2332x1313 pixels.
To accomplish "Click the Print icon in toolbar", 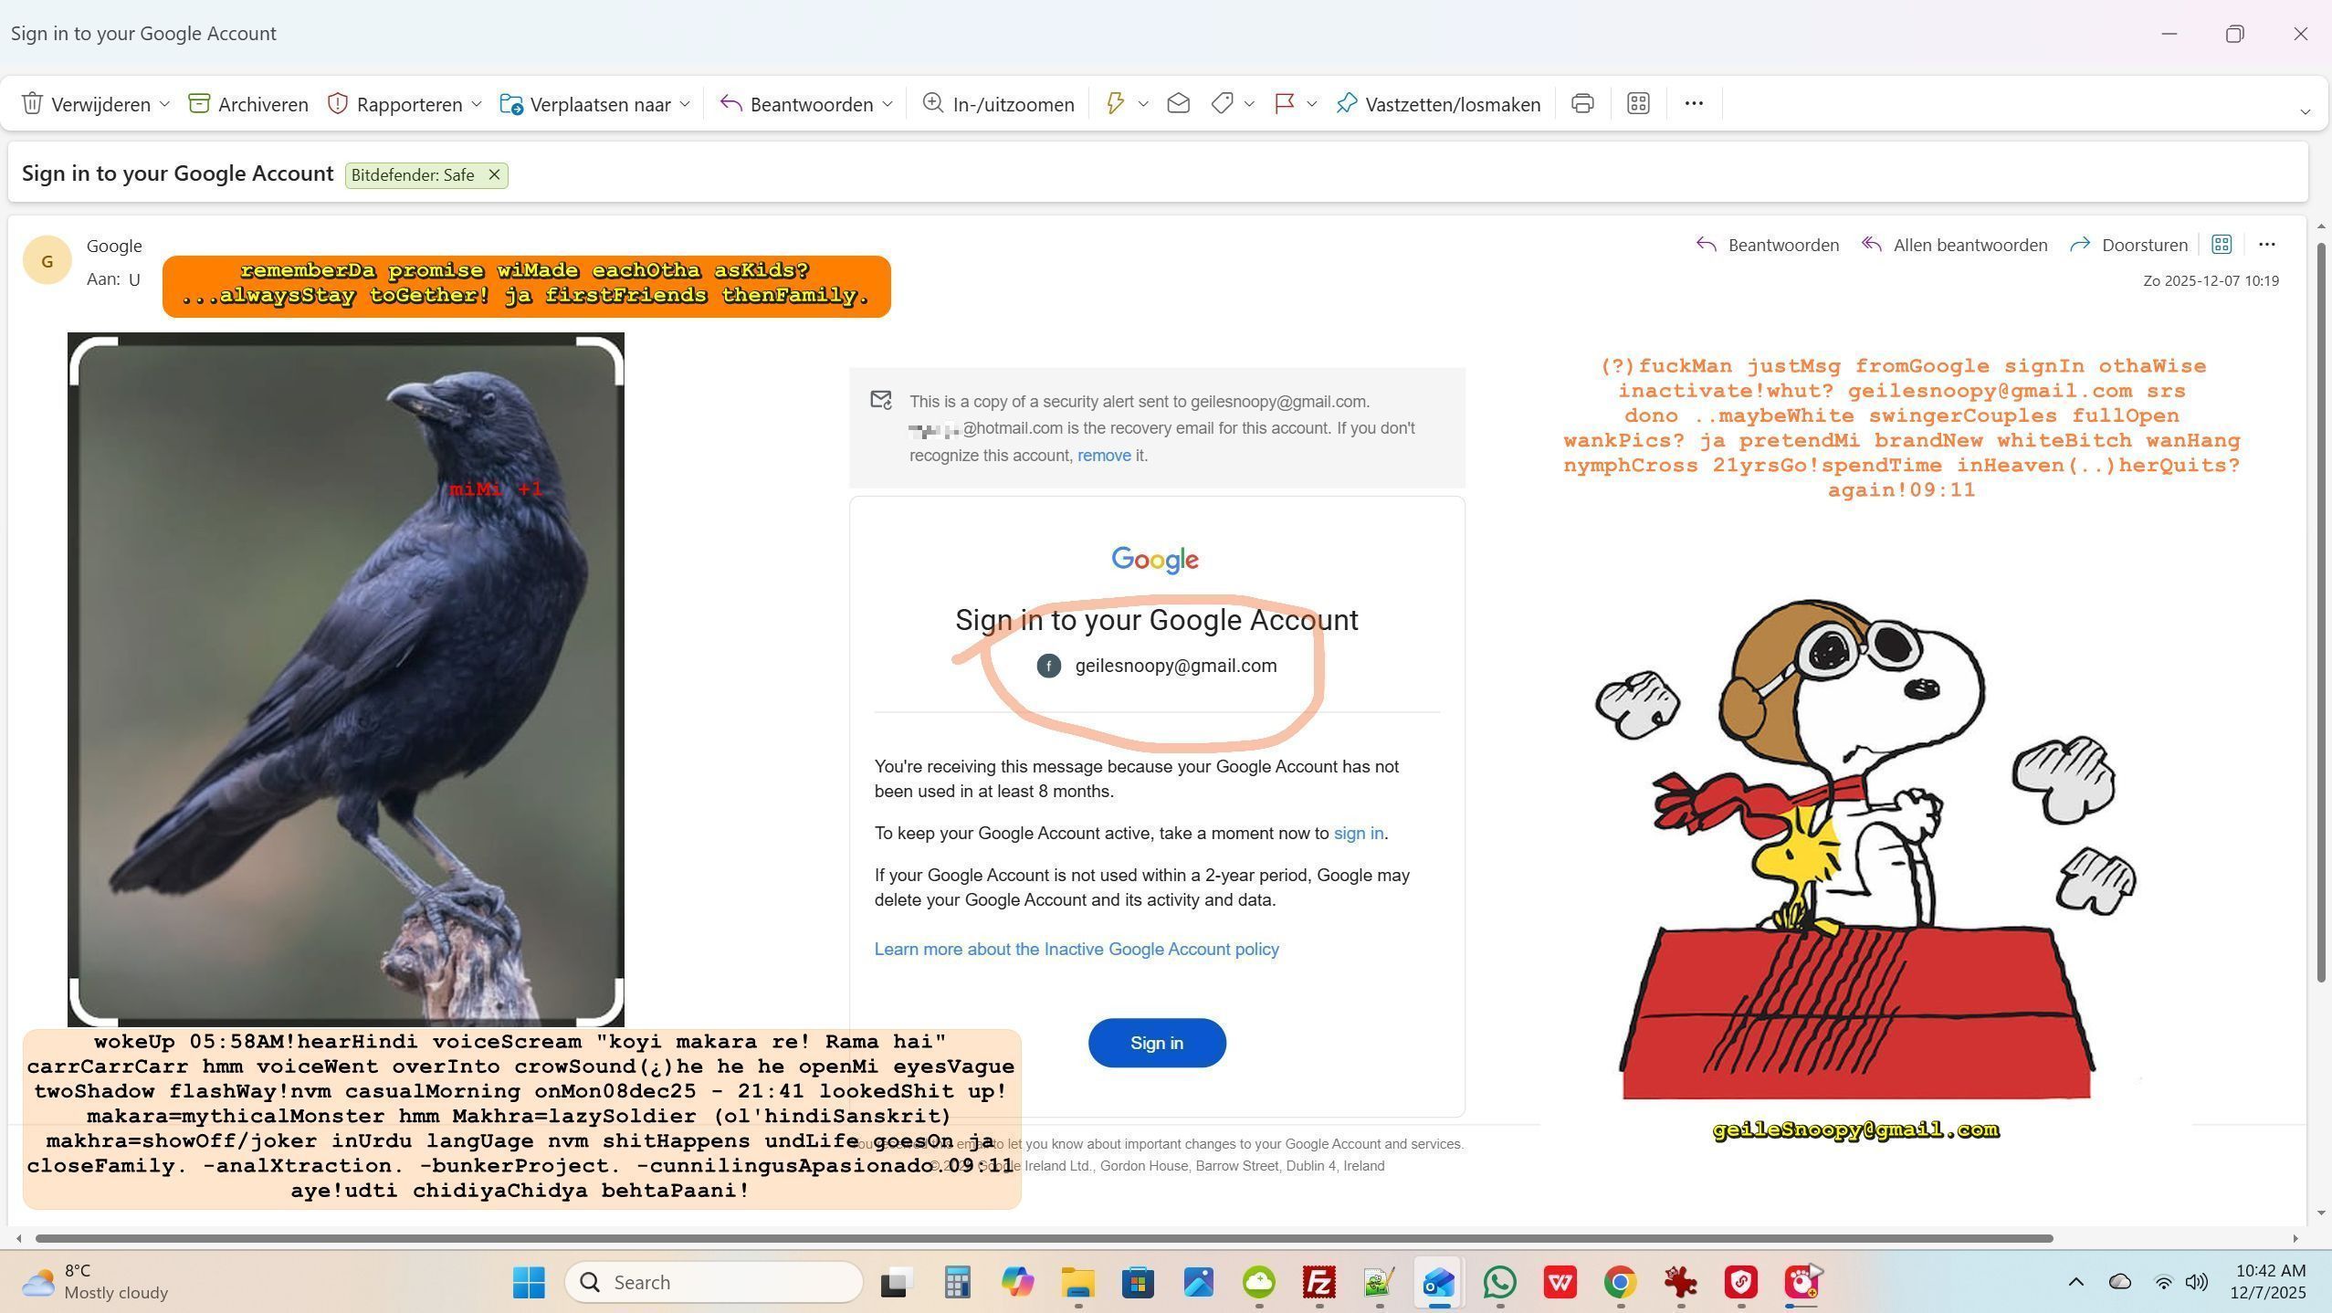I will click(1582, 103).
